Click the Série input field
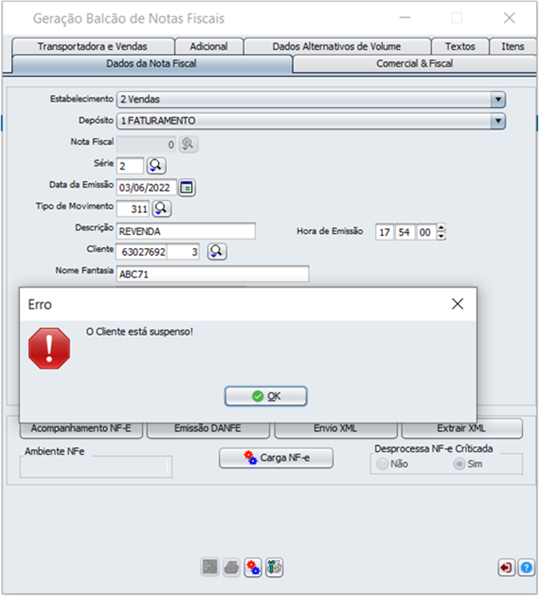 [130, 166]
